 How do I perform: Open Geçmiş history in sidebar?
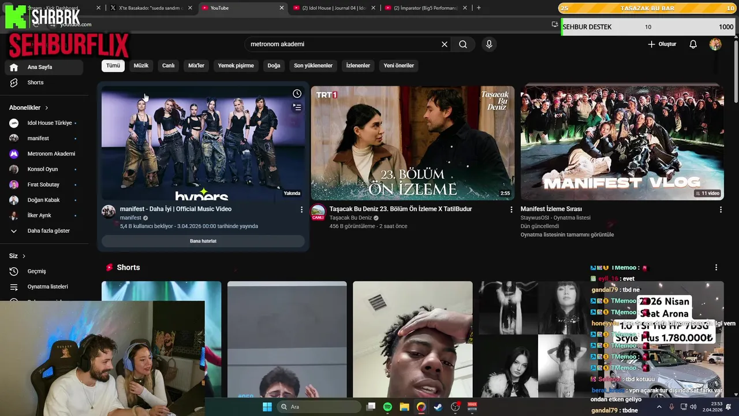tap(44, 271)
